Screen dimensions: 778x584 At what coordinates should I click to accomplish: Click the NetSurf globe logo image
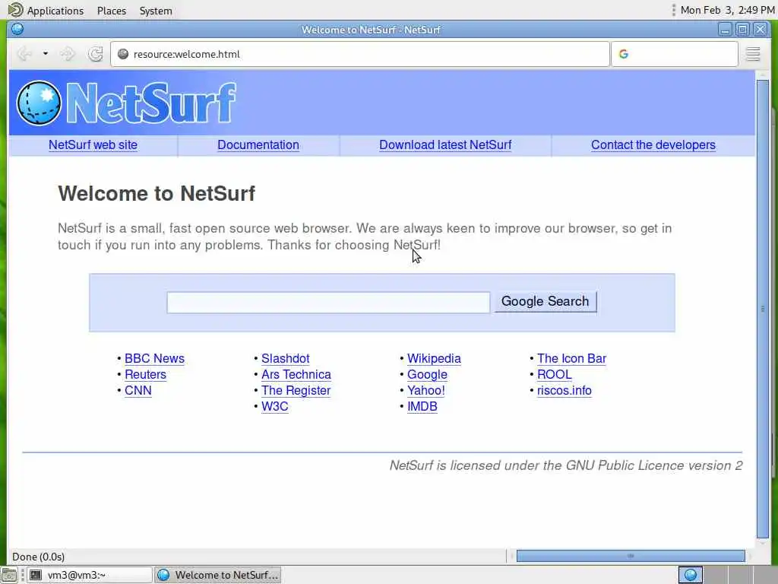tap(40, 103)
